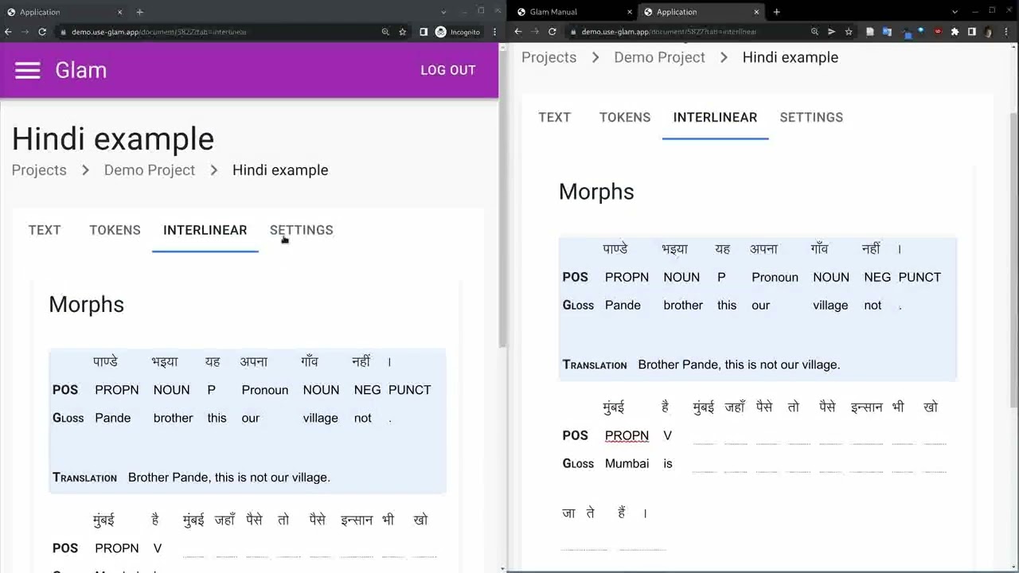Image resolution: width=1019 pixels, height=573 pixels.
Task: Click the site lock icon in left window
Action: (62, 32)
